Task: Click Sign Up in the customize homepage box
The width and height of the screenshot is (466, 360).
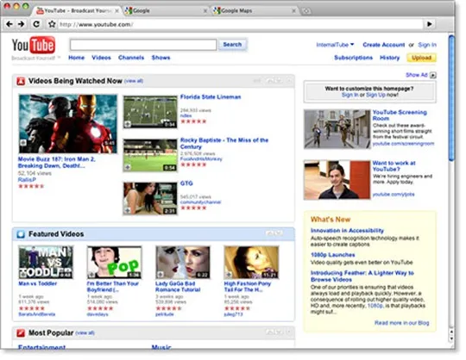Action: coord(375,95)
